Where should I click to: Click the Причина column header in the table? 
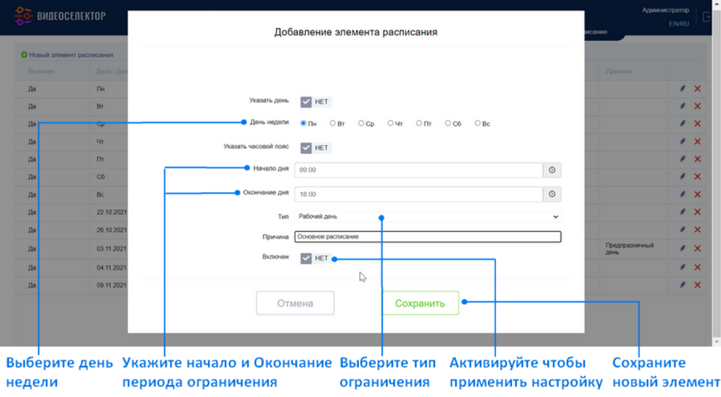point(619,71)
